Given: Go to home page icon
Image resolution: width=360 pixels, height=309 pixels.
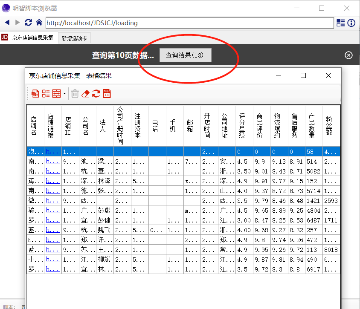Looking at the screenshot, I should pyautogui.click(x=39, y=23).
